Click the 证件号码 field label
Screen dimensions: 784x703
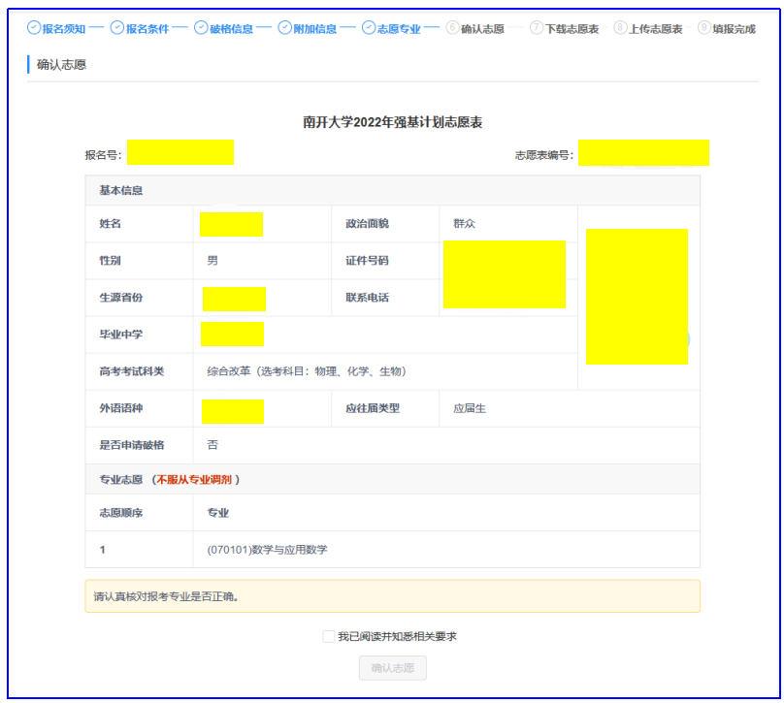[367, 260]
